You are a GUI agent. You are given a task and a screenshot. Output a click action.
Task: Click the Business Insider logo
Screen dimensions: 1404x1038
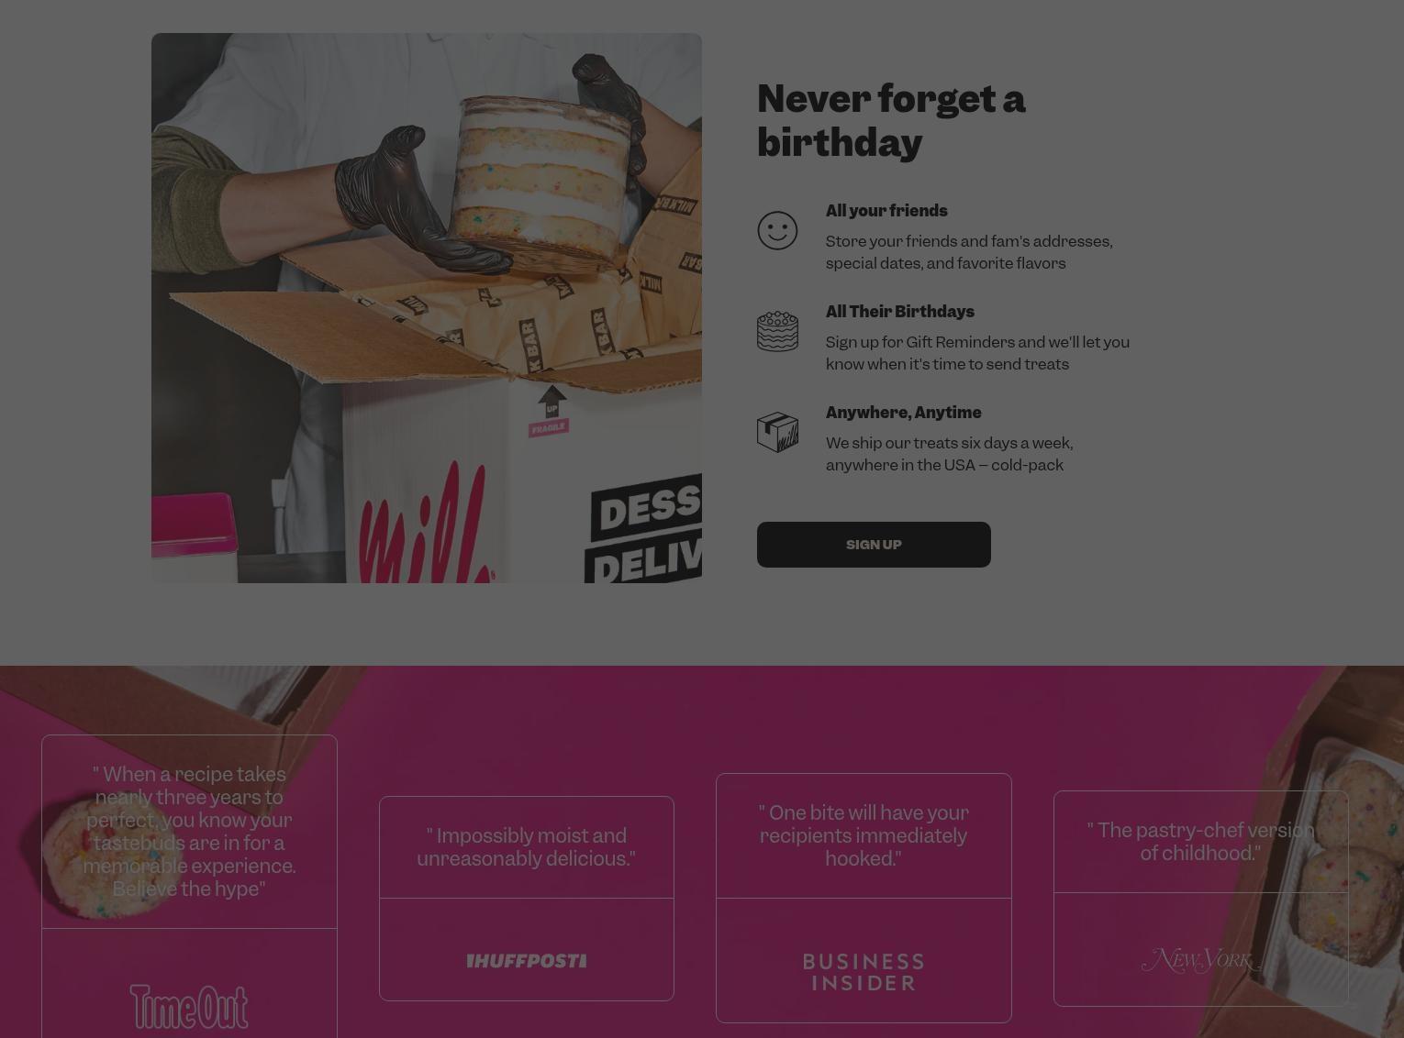pyautogui.click(x=864, y=972)
